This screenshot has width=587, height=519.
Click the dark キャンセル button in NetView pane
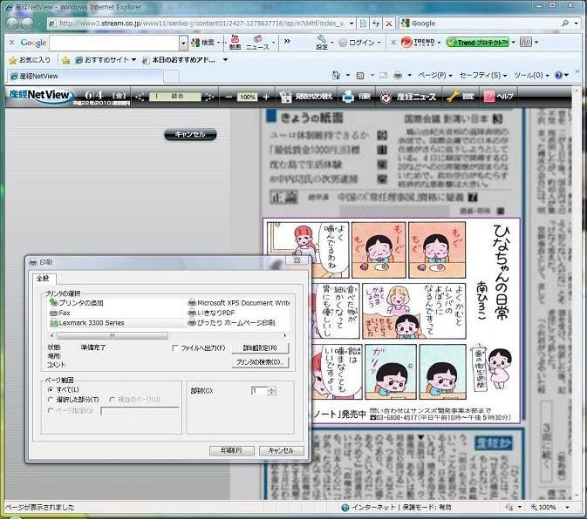(x=190, y=134)
